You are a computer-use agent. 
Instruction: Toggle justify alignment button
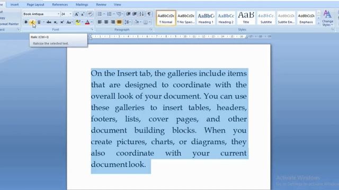click(119, 22)
